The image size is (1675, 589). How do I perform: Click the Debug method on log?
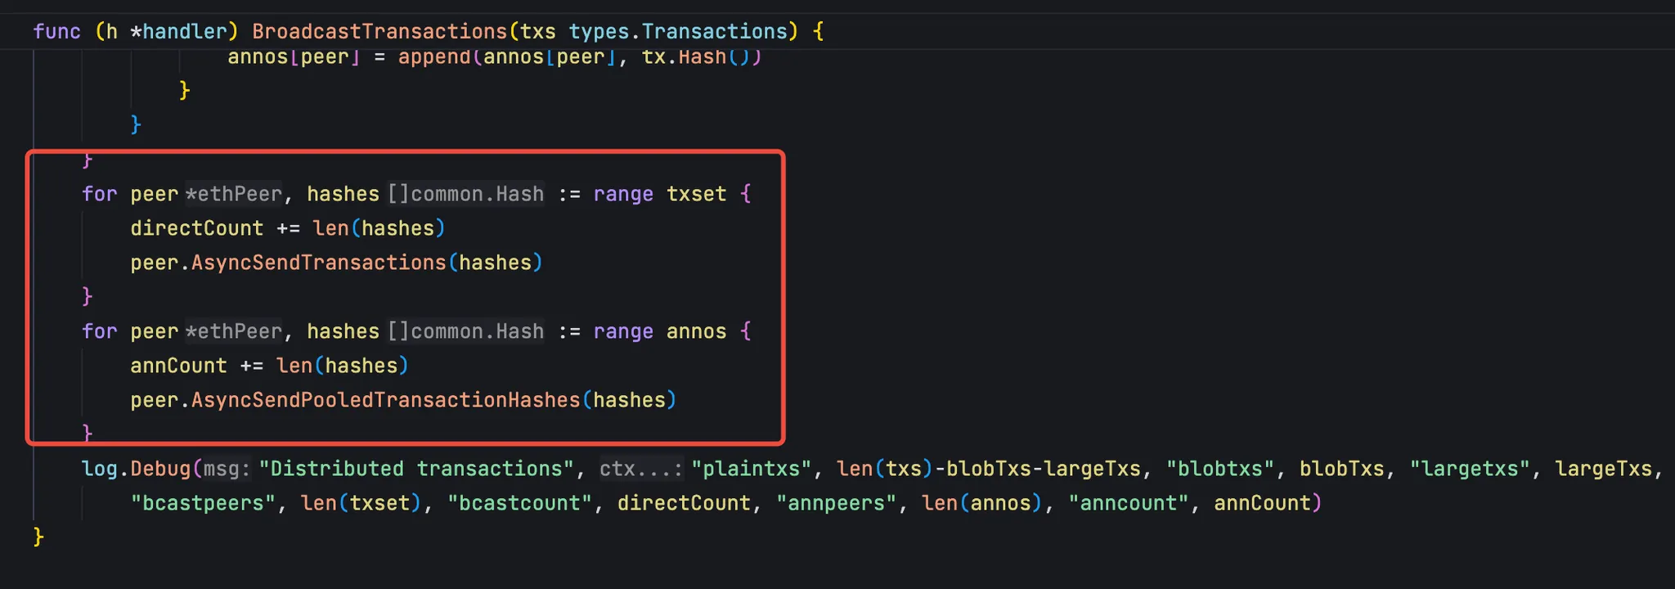(x=160, y=469)
